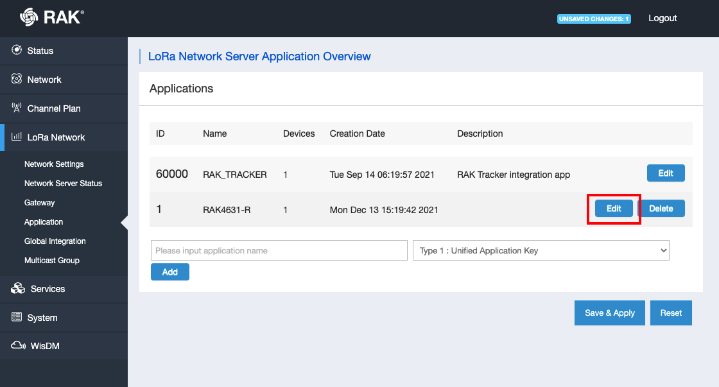Open Network Server Status page

64,184
